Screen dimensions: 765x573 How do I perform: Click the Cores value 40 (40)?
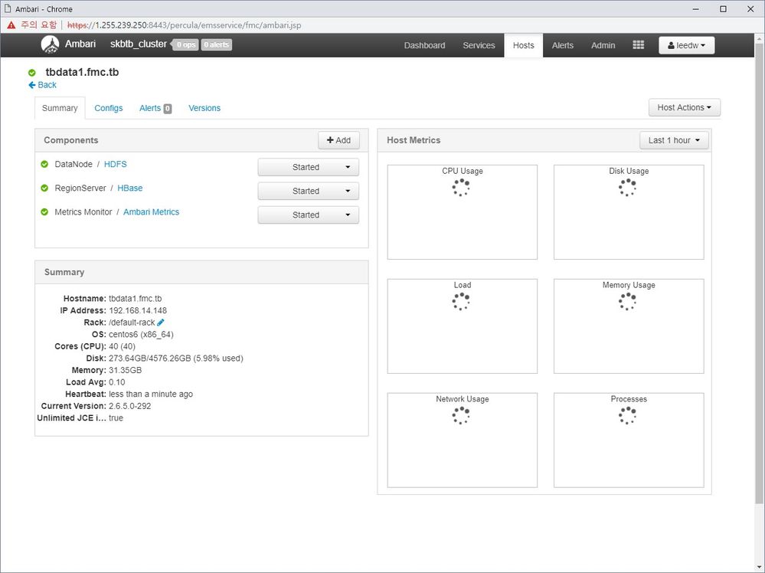(122, 346)
